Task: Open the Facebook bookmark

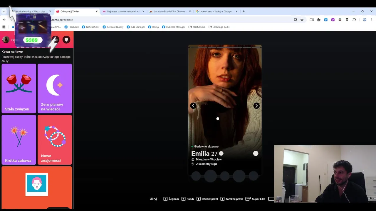Action: coord(71,27)
